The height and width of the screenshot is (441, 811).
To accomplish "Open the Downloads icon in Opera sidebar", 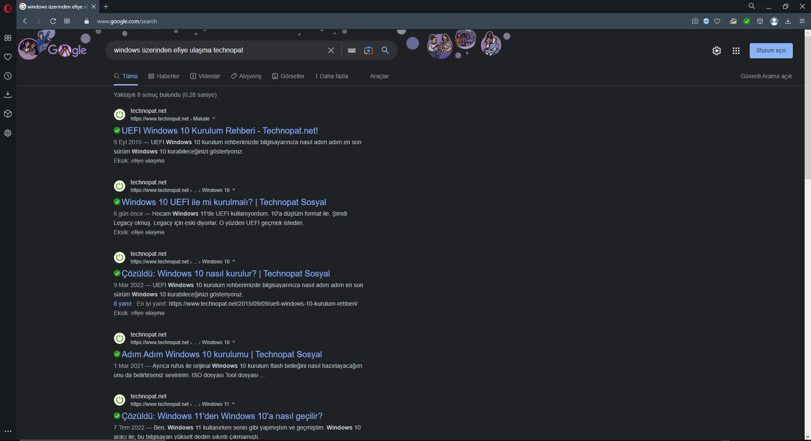I will tap(8, 95).
